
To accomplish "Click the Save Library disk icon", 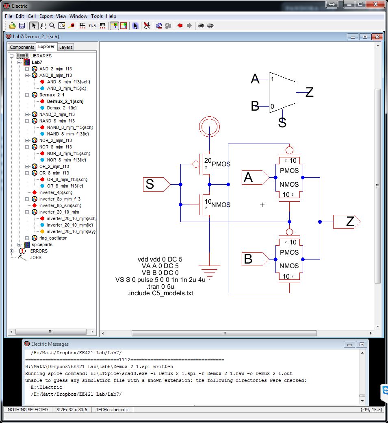I will (22, 26).
